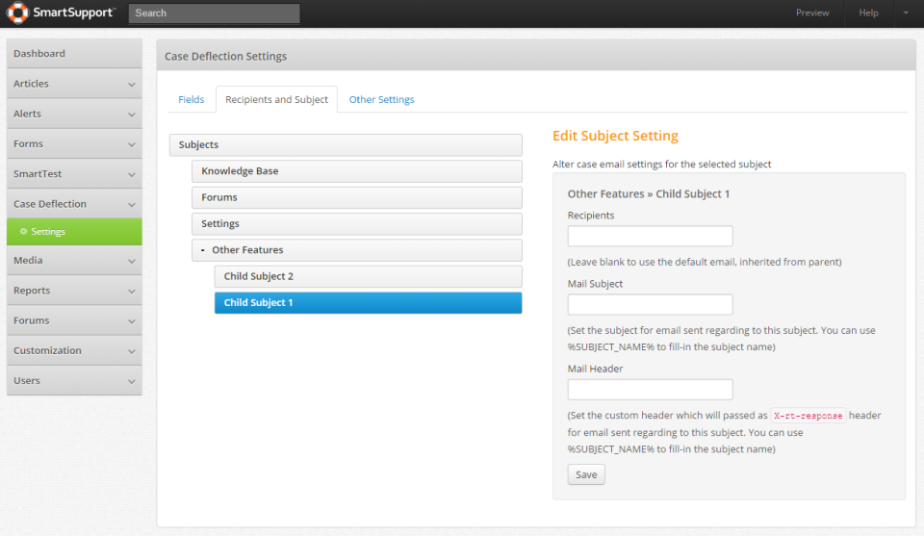Click the breadcrumb Other Features » Child Subject 1

(x=648, y=193)
